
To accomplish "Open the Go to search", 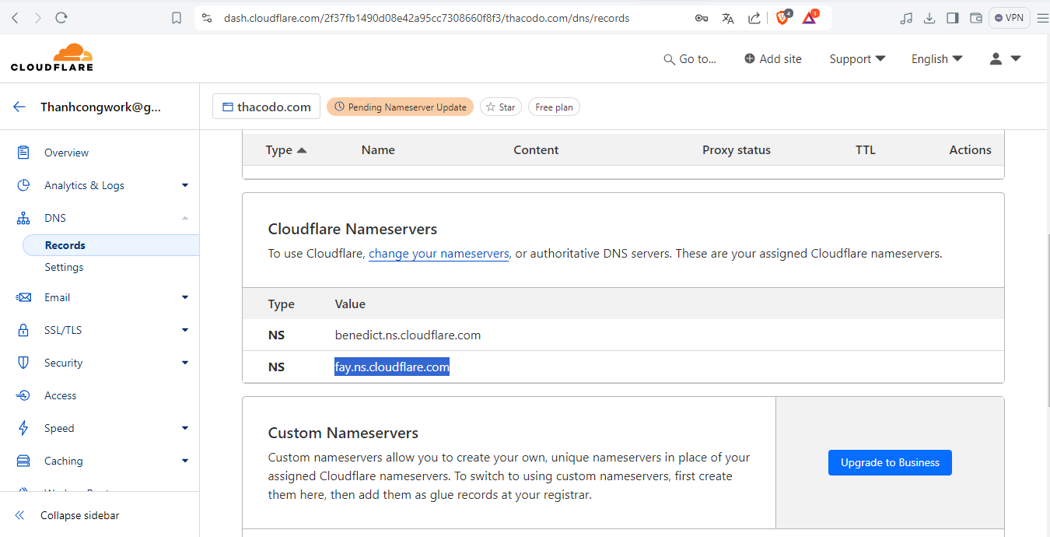I will [690, 59].
